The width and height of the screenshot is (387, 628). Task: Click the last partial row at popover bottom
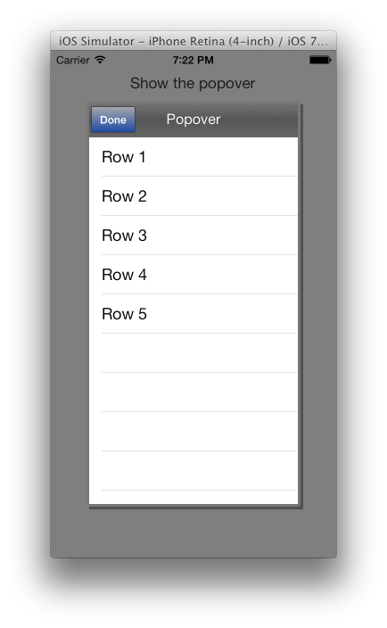coord(193,497)
